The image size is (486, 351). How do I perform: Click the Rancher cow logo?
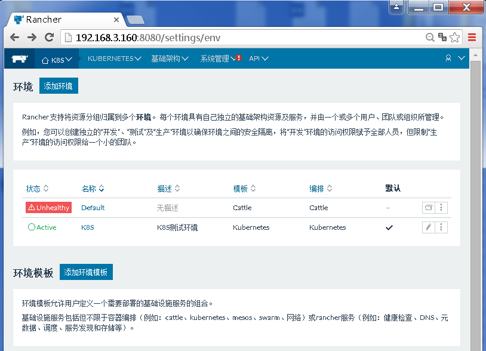click(20, 59)
